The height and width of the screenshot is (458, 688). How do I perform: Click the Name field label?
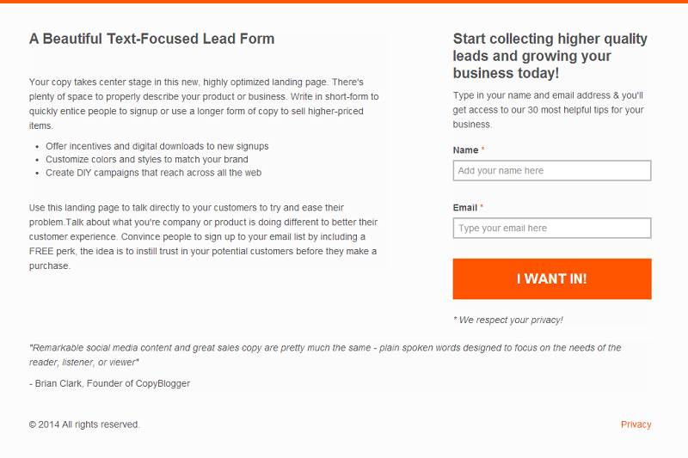coord(465,150)
